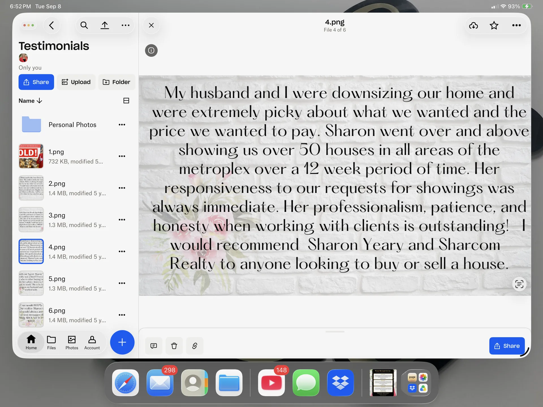This screenshot has height=407, width=543.
Task: Switch to the Photos tab
Action: [x=72, y=342]
